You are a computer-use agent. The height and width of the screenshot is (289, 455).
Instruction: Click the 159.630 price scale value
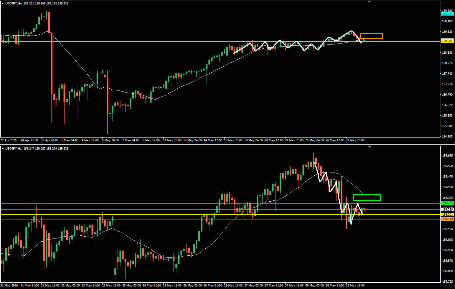pos(447,32)
